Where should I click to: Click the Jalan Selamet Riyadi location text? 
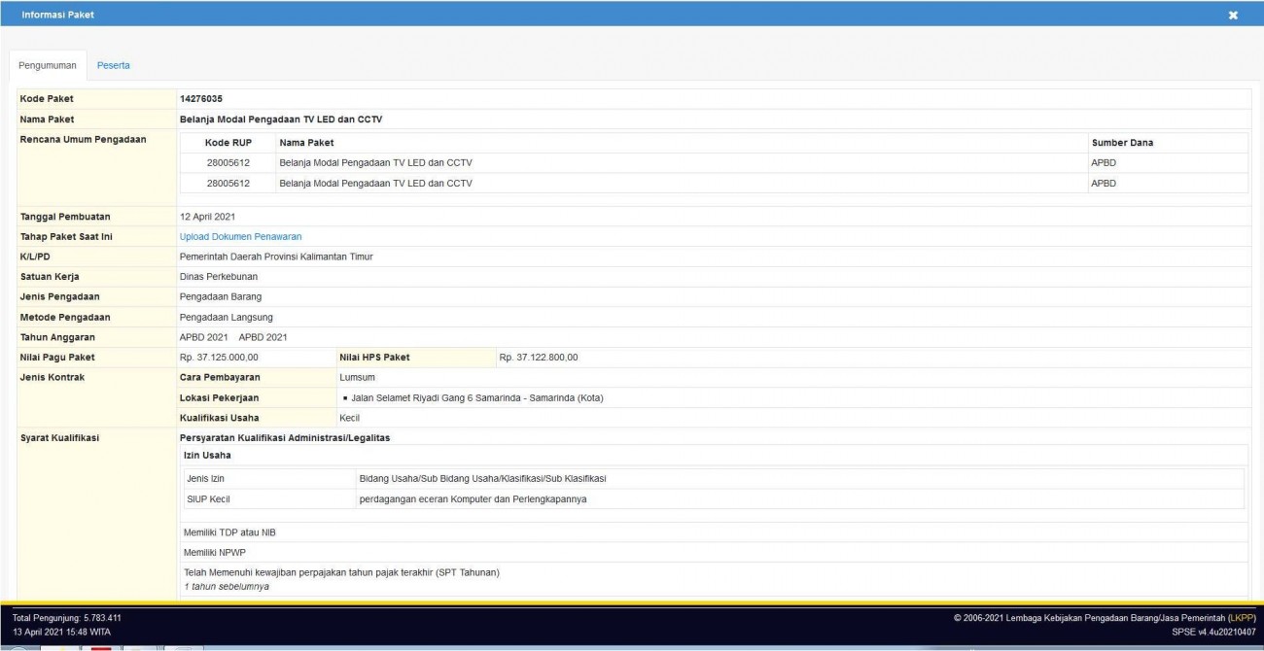(x=474, y=397)
